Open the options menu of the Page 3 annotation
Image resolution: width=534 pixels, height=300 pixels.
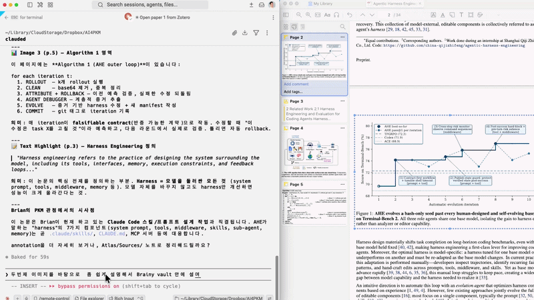point(342,101)
